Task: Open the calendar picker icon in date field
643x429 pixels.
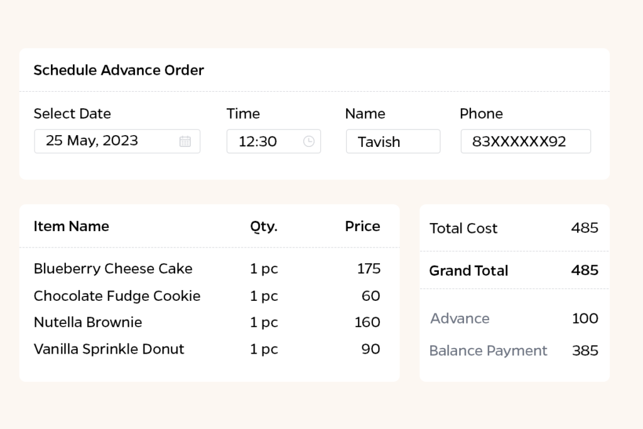Action: [185, 141]
